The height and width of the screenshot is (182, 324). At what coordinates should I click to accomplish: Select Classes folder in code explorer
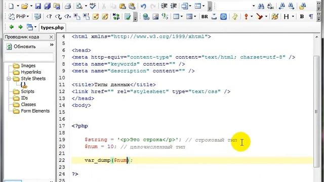(24, 105)
